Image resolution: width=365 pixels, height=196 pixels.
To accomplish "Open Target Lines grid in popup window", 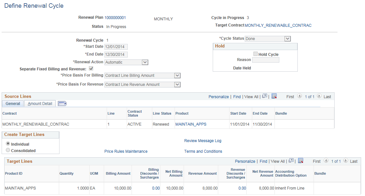I will click(291, 161).
